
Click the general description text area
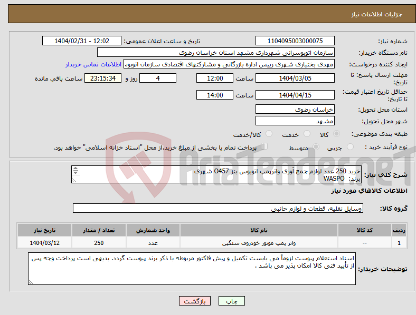pos(216,174)
